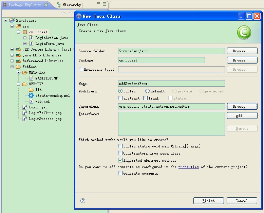Browse for the Package
Viewport: 264px width, 213px height.
click(x=242, y=60)
